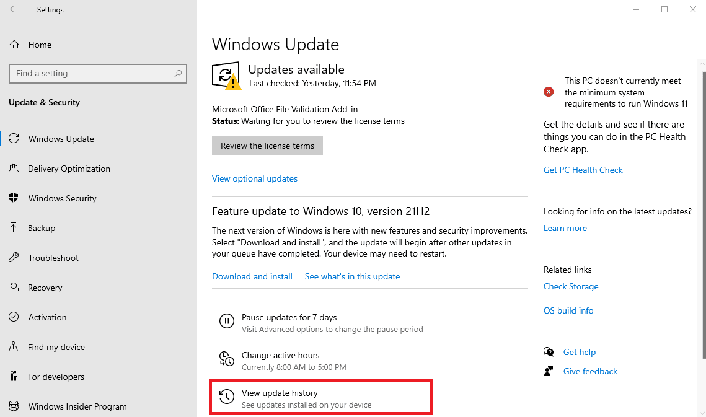The width and height of the screenshot is (706, 417).
Task: Open Windows Security via its shield icon
Action: (x=14, y=198)
